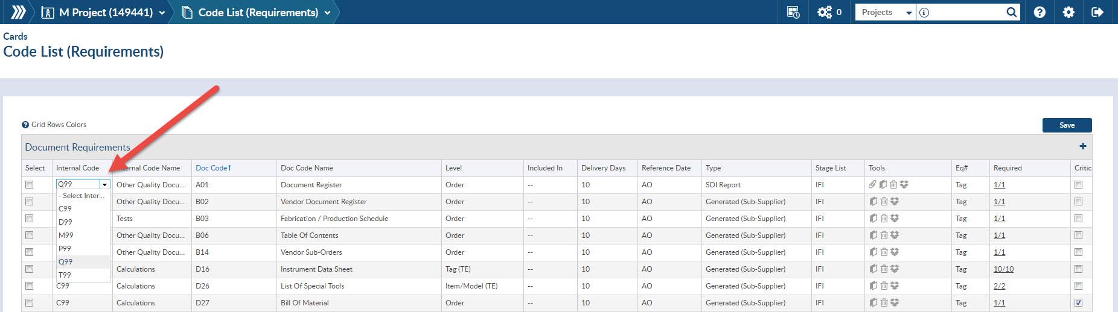The image size is (1118, 312).
Task: Choose C99 from the Internal Code list
Action: coord(83,209)
